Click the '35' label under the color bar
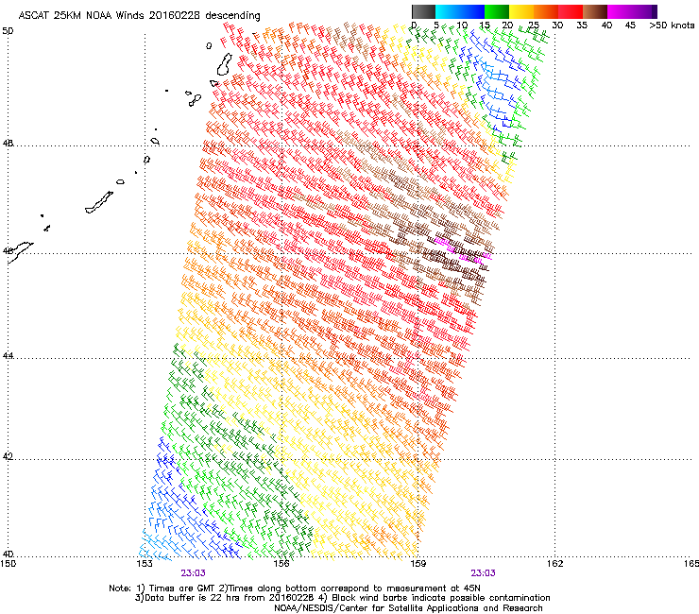This screenshot has width=699, height=614. (x=582, y=26)
